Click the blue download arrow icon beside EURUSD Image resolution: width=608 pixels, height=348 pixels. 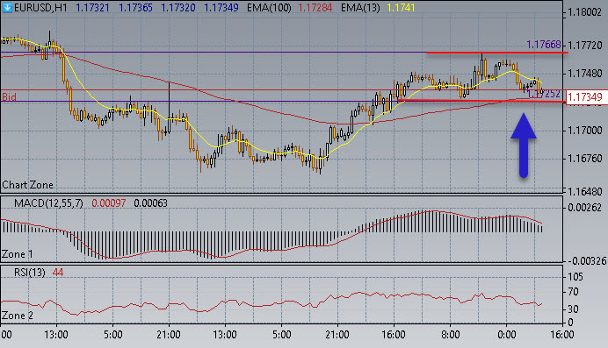pyautogui.click(x=7, y=7)
